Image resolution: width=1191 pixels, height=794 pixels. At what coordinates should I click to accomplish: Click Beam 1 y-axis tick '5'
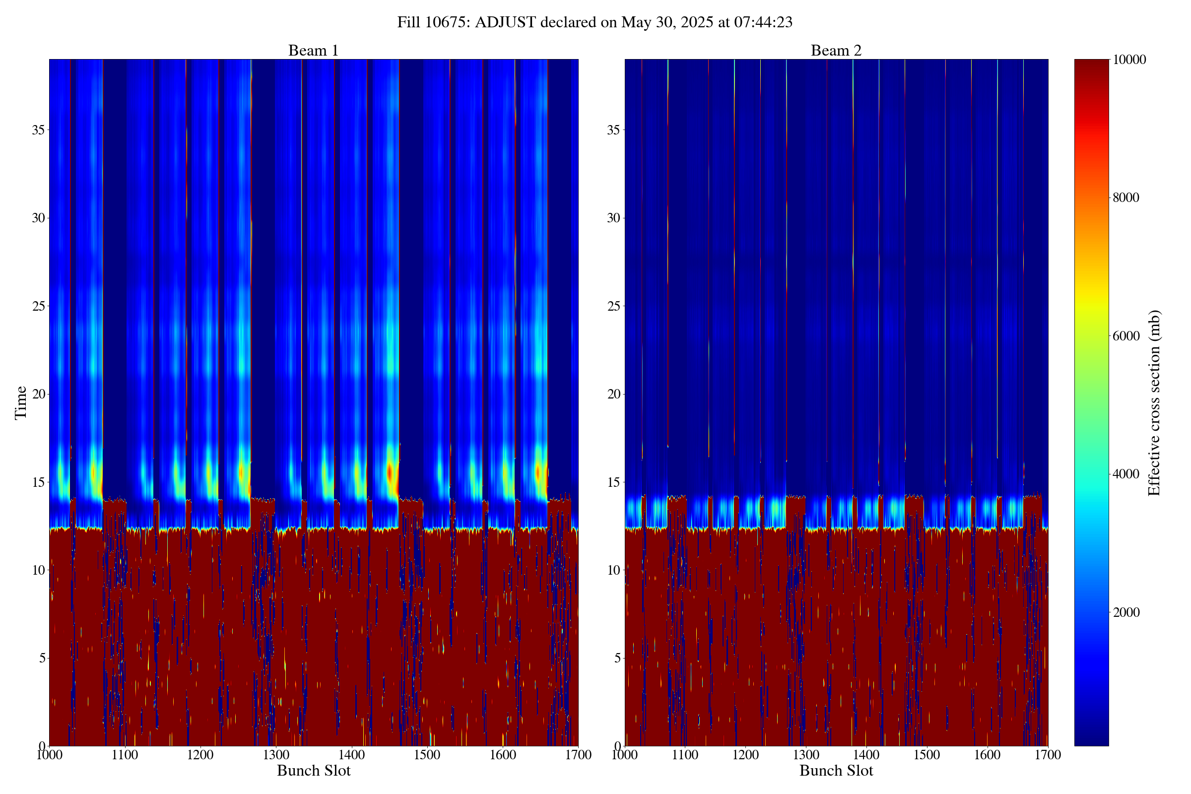pyautogui.click(x=42, y=659)
